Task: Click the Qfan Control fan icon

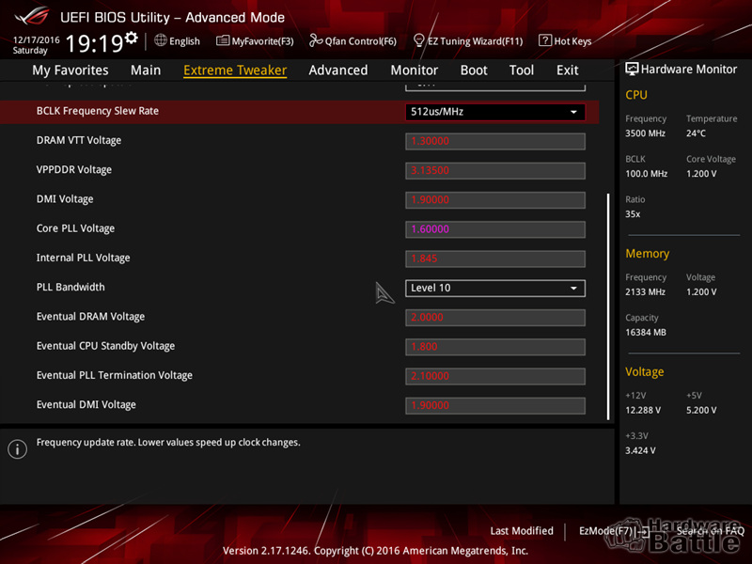Action: [x=316, y=40]
